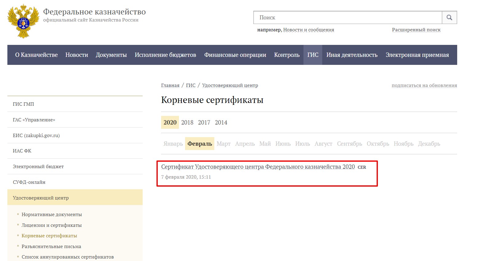Select the Март month tab
This screenshot has height=261, width=487.
tap(224, 144)
